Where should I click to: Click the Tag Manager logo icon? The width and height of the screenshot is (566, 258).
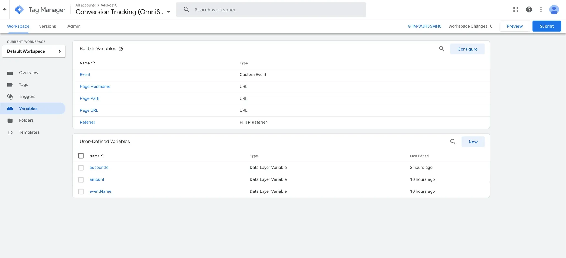(19, 10)
